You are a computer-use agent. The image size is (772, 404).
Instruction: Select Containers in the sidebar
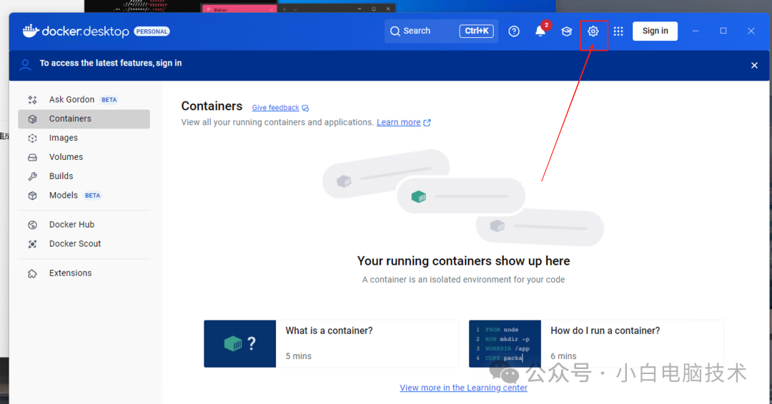(84, 119)
